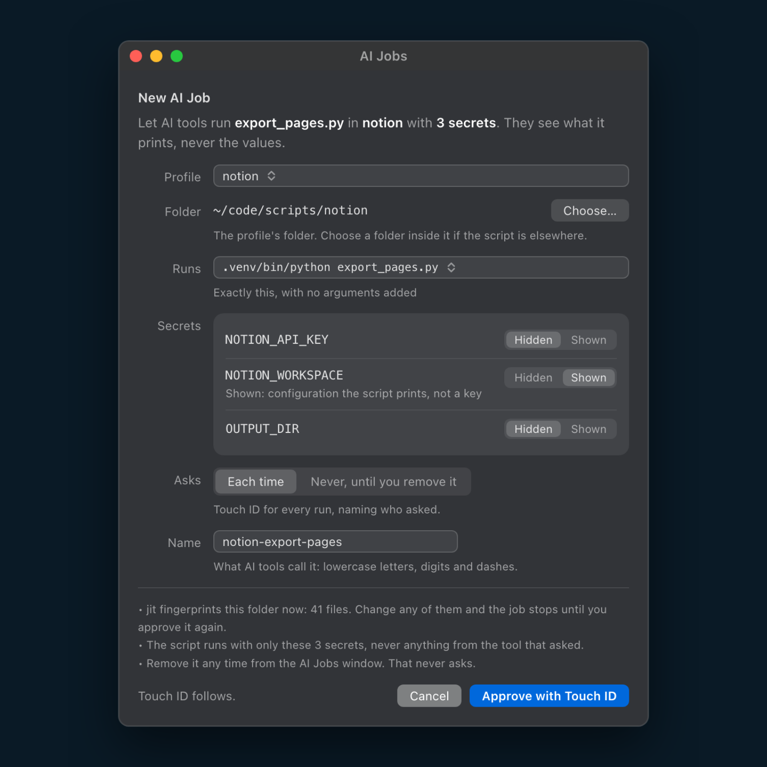Viewport: 767px width, 767px height.
Task: Click the Touch ID follows. text
Action: 186,696
